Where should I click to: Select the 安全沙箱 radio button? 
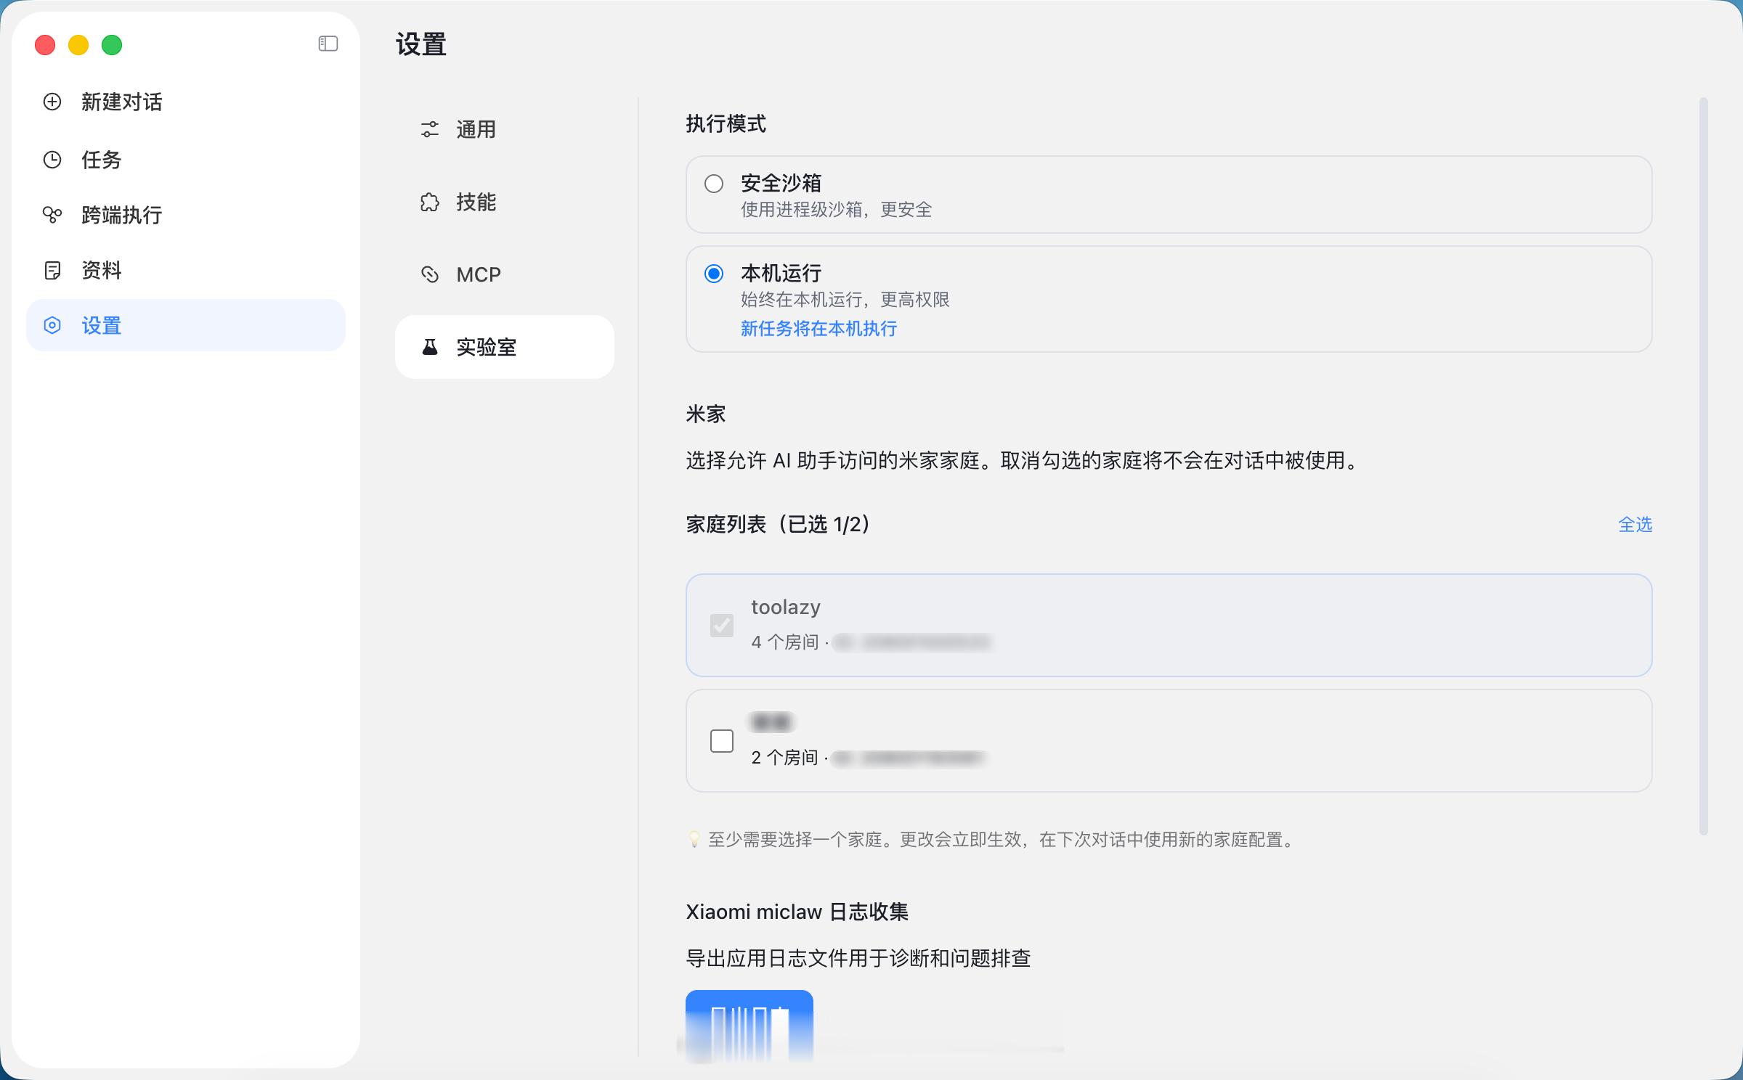pyautogui.click(x=714, y=184)
